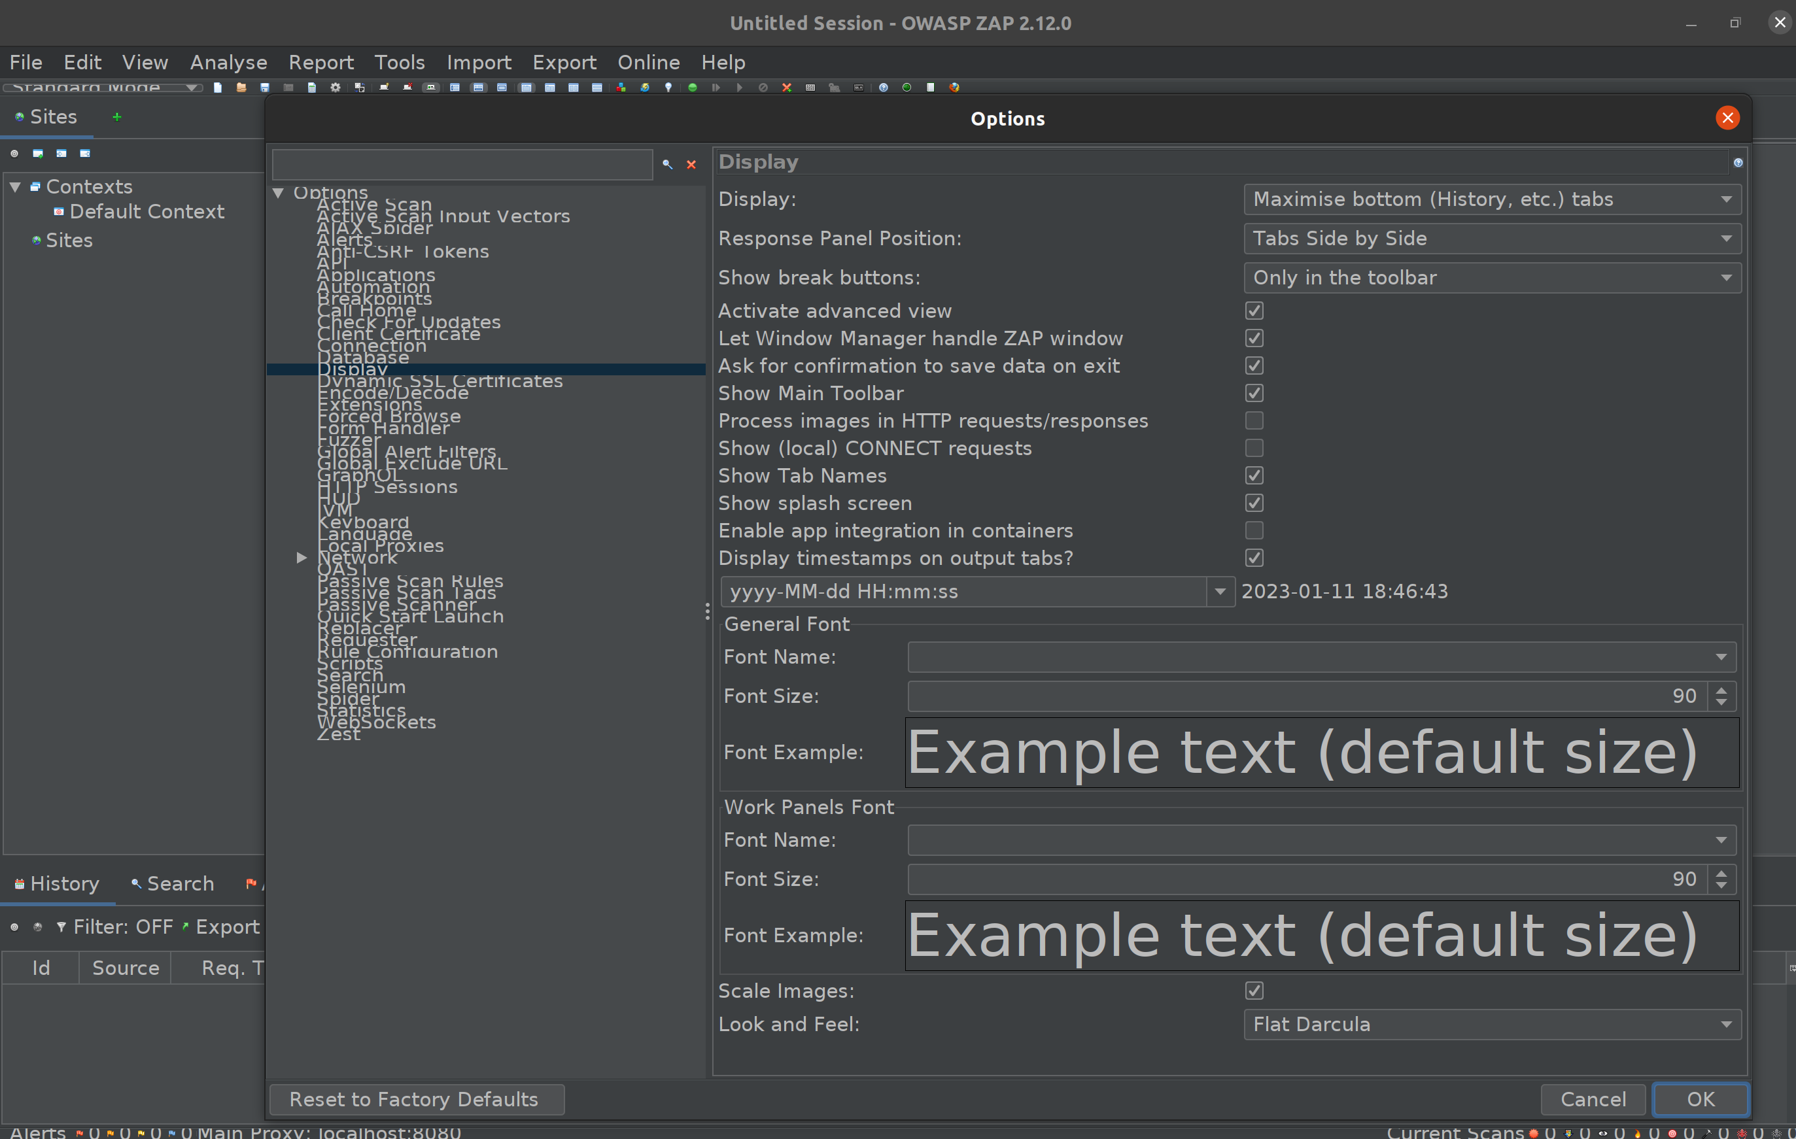The height and width of the screenshot is (1139, 1796).
Task: Confirm settings by clicking OK
Action: 1700,1098
